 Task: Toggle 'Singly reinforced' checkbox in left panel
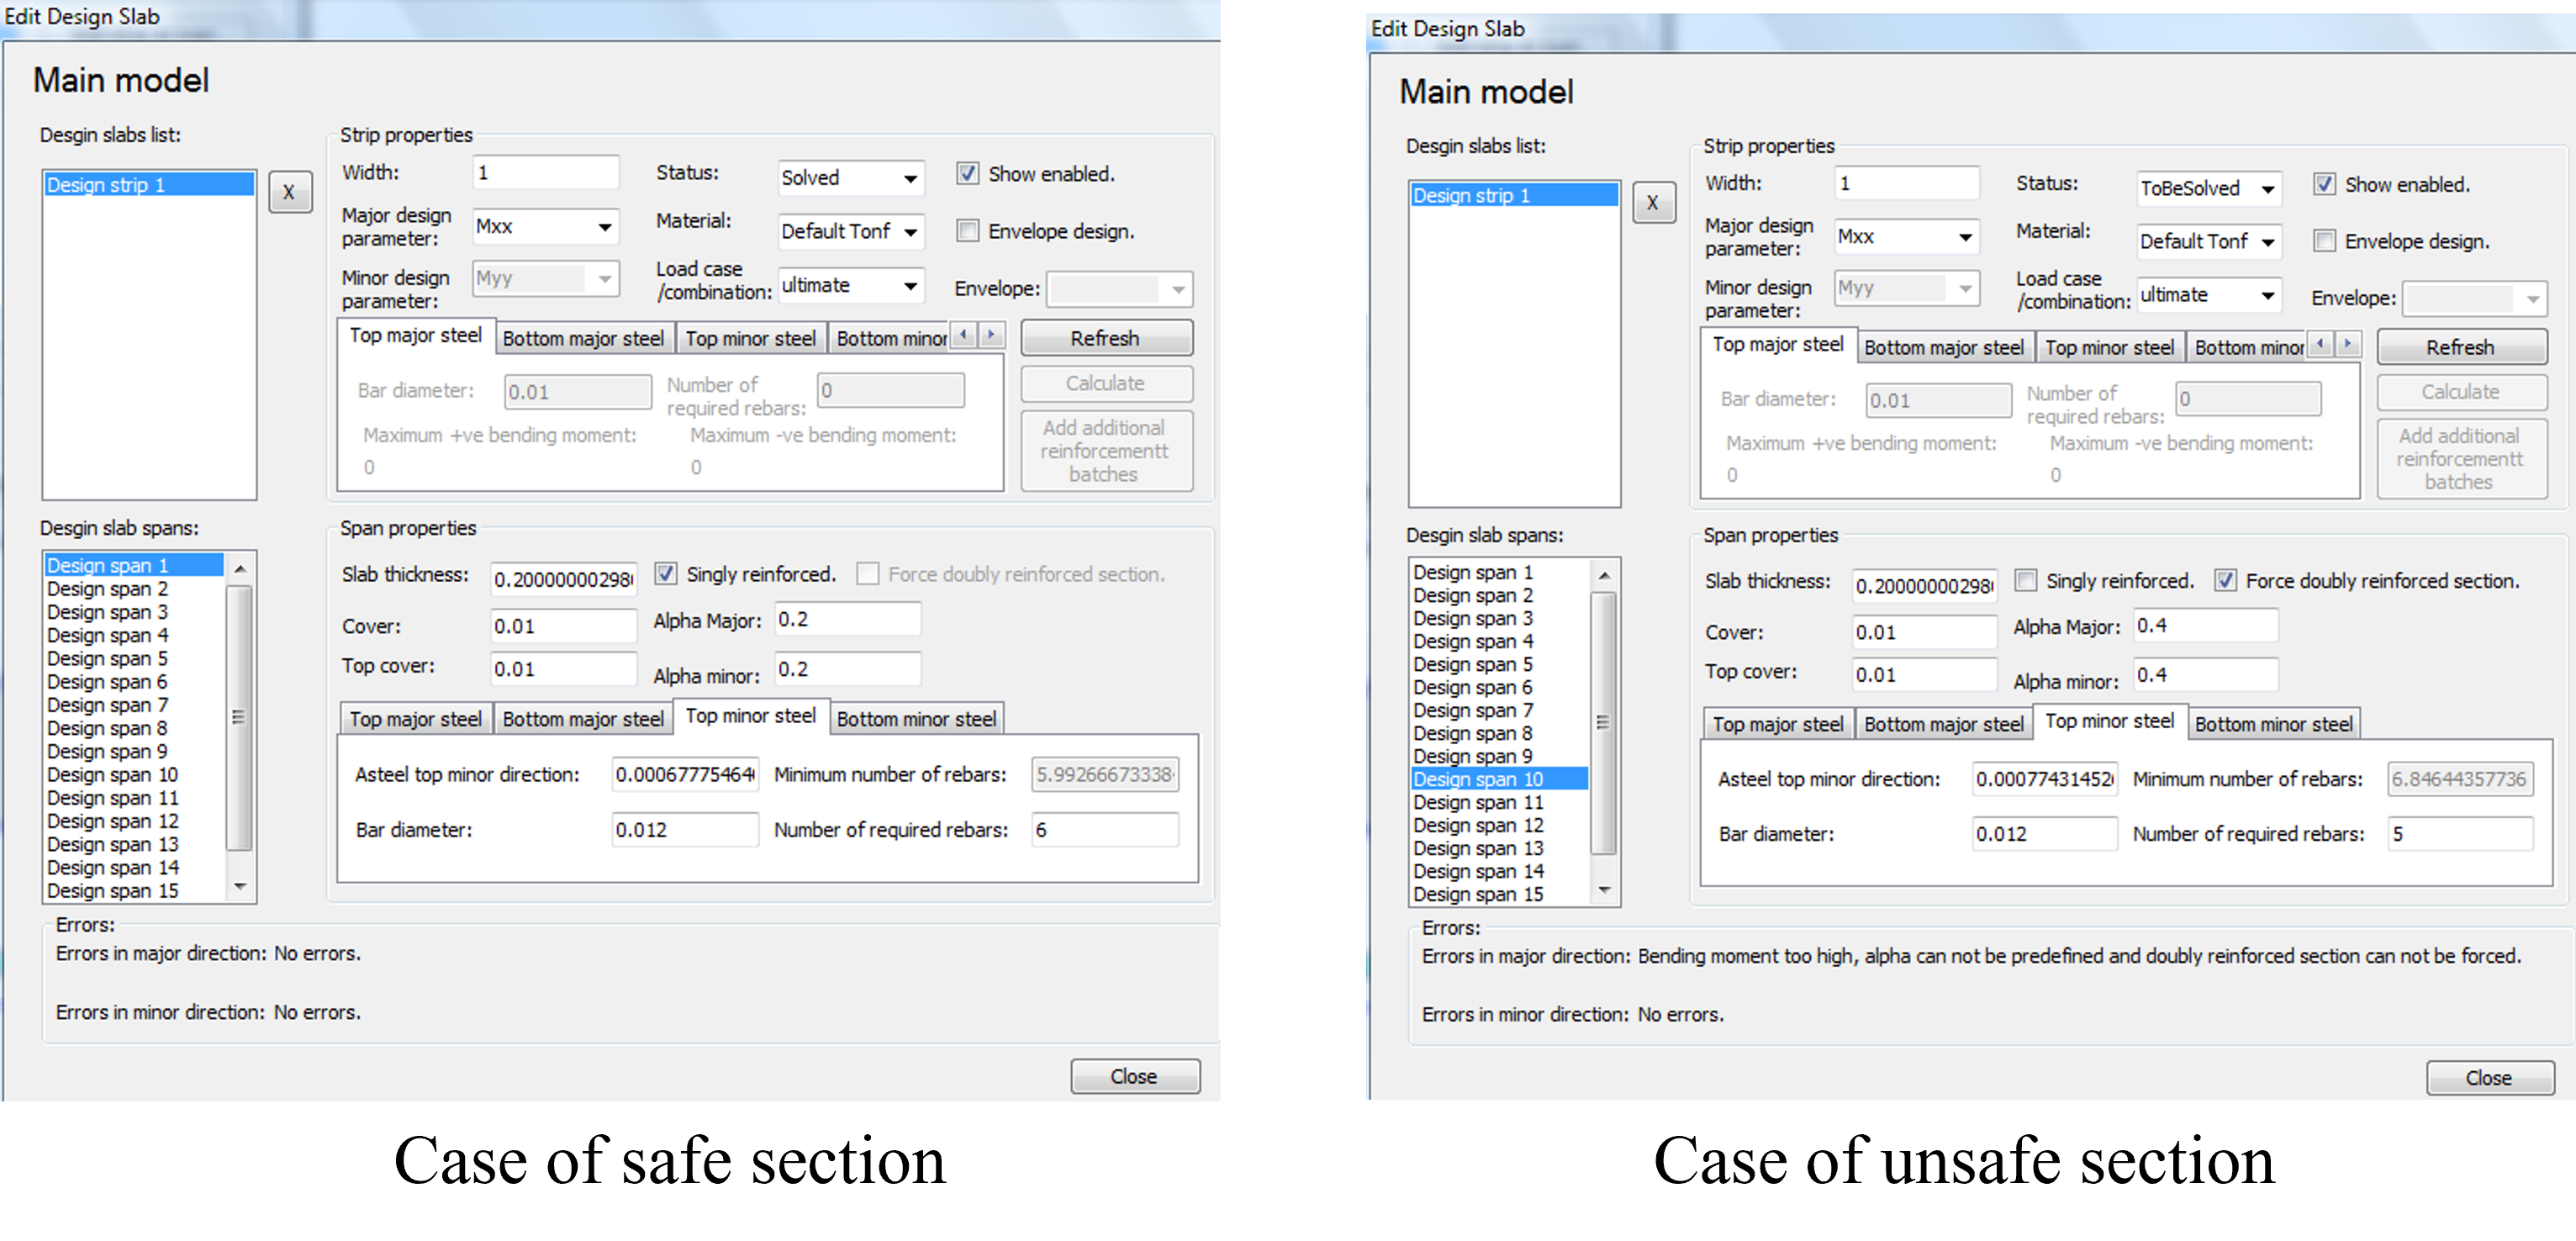click(x=668, y=575)
